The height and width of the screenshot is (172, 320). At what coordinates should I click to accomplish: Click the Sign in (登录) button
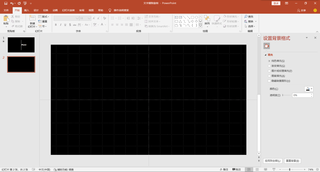tap(276, 3)
